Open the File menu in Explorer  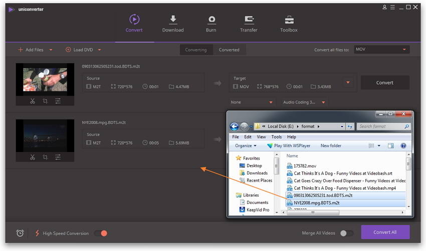(236, 137)
